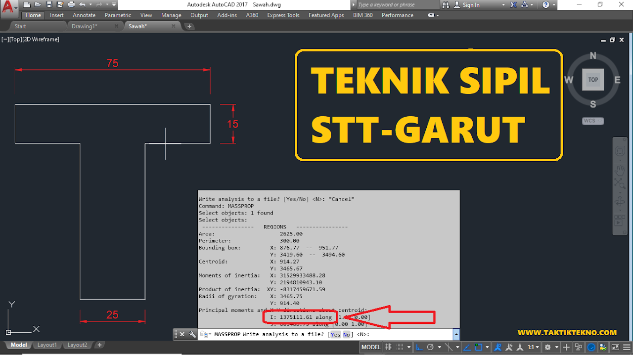The height and width of the screenshot is (356, 633).
Task: Click the Orbit tool in navigation bar
Action: click(x=620, y=202)
